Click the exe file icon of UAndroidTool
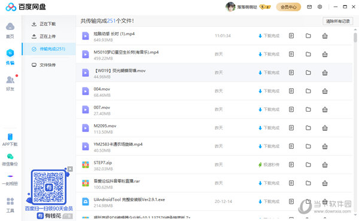This screenshot has width=359, height=221. click(86, 201)
